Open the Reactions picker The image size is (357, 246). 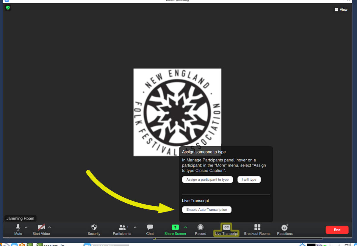click(x=285, y=229)
